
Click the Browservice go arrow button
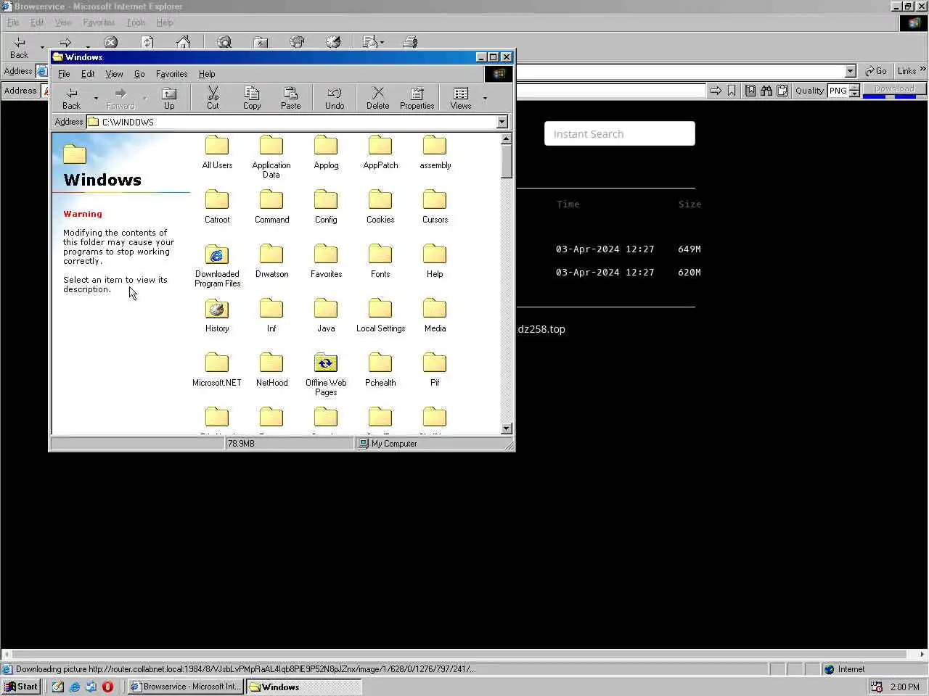tap(716, 91)
